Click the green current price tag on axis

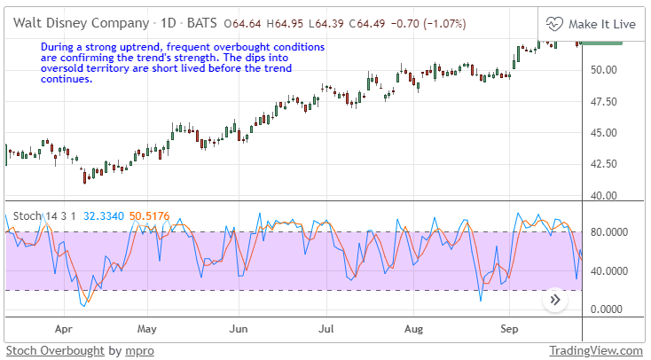(600, 43)
